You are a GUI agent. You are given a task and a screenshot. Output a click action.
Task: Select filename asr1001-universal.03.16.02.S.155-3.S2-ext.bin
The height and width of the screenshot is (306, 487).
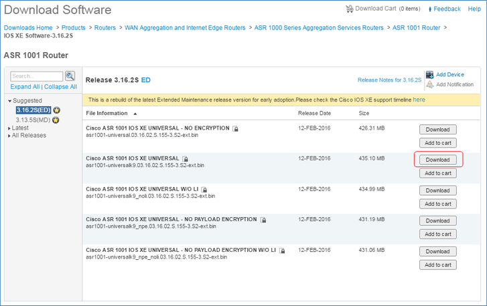pos(142,135)
